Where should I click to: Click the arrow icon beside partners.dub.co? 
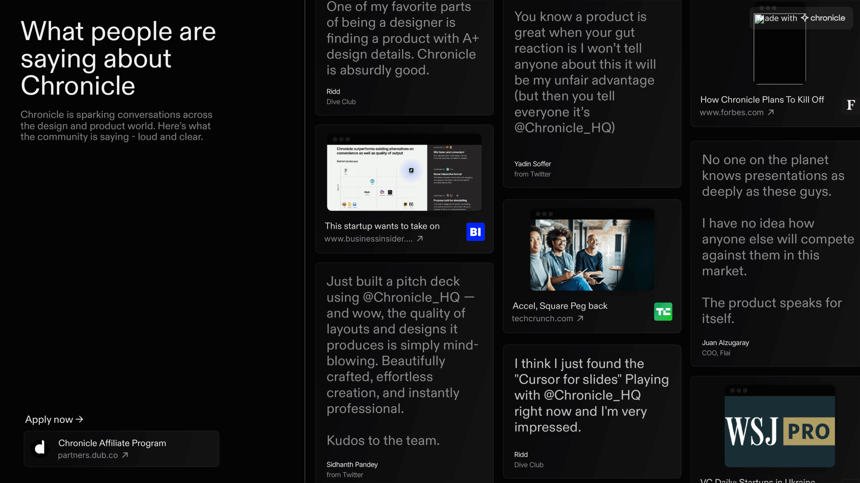(125, 455)
